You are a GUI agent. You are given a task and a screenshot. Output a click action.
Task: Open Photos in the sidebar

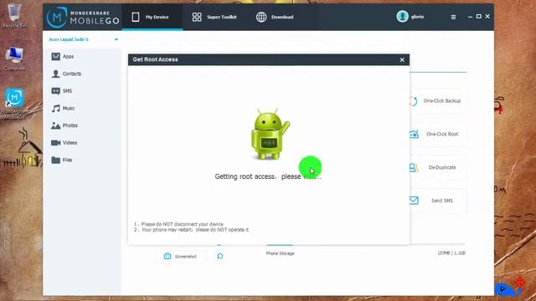coord(64,125)
